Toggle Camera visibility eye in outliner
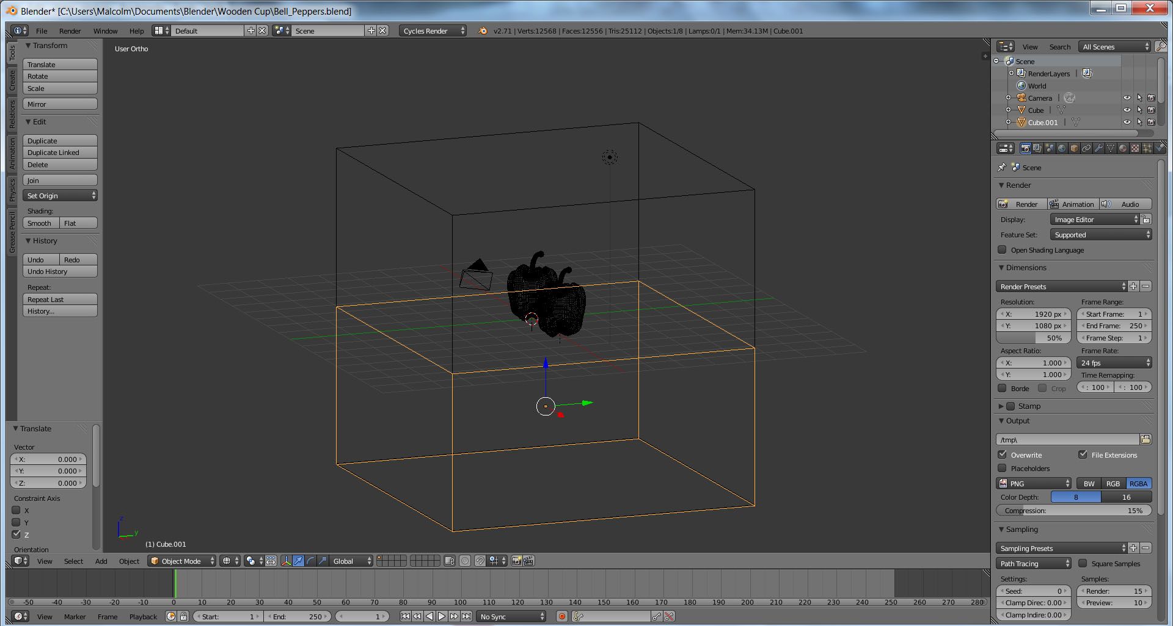Image resolution: width=1173 pixels, height=626 pixels. pyautogui.click(x=1127, y=98)
